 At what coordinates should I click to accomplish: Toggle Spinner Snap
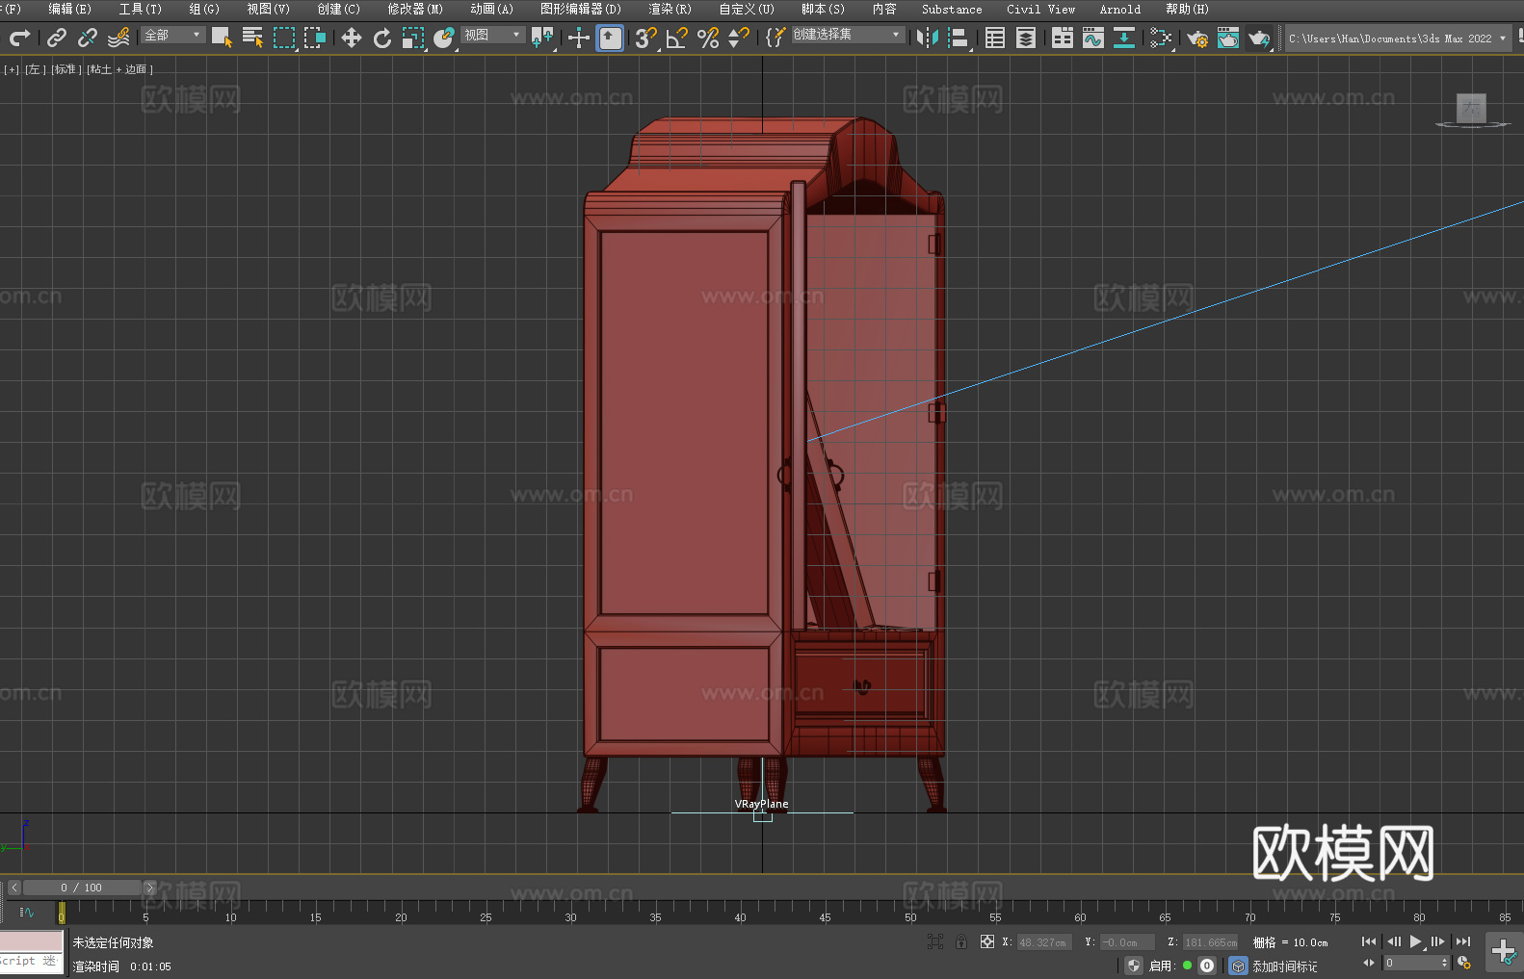(739, 38)
